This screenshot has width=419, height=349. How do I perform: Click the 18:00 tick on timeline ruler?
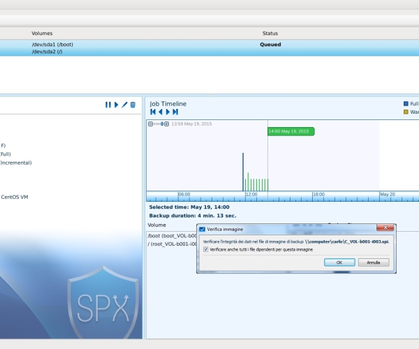[318, 195]
